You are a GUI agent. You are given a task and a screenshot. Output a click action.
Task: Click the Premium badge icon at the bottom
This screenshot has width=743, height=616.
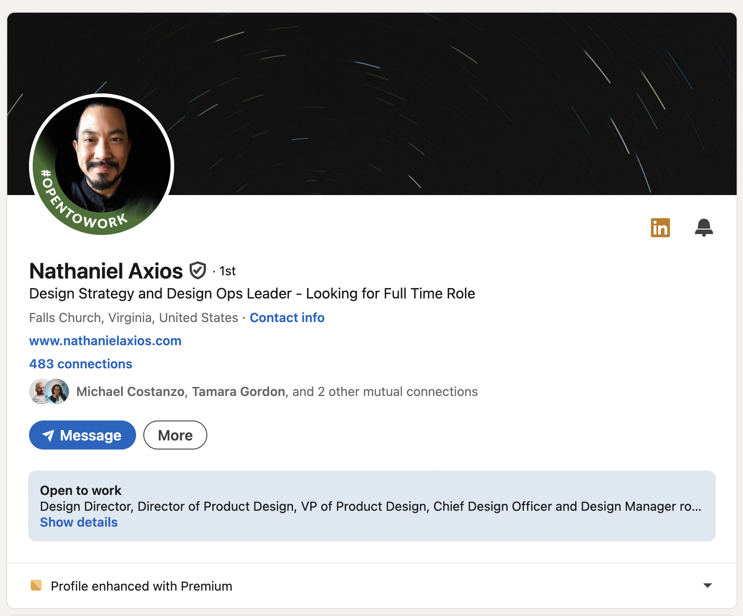coord(37,586)
